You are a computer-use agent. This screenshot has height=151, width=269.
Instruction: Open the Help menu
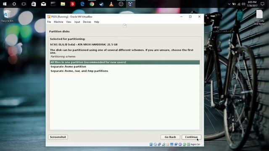pyautogui.click(x=97, y=22)
